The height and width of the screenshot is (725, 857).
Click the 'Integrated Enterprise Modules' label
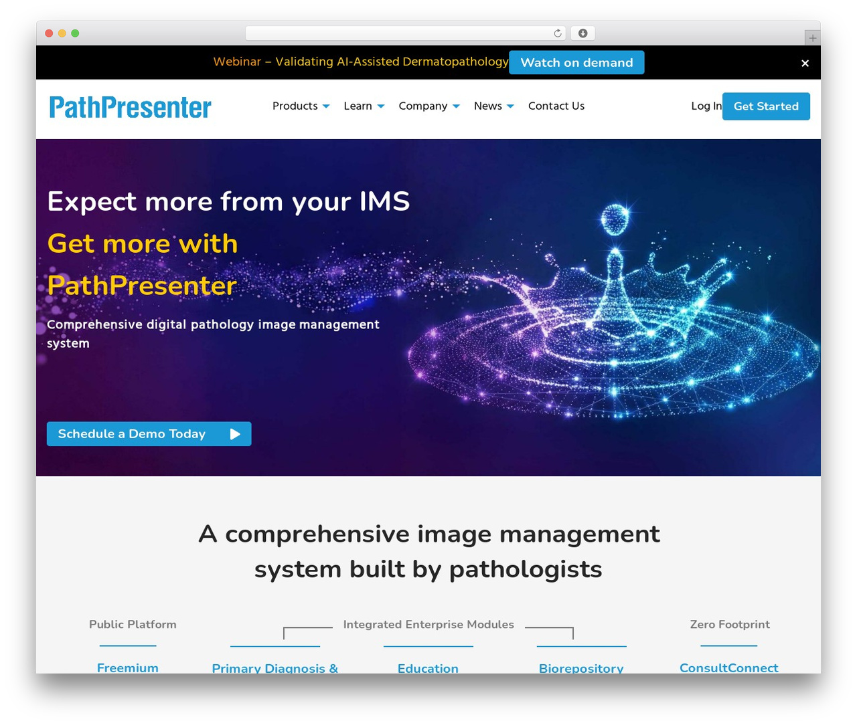coord(428,625)
